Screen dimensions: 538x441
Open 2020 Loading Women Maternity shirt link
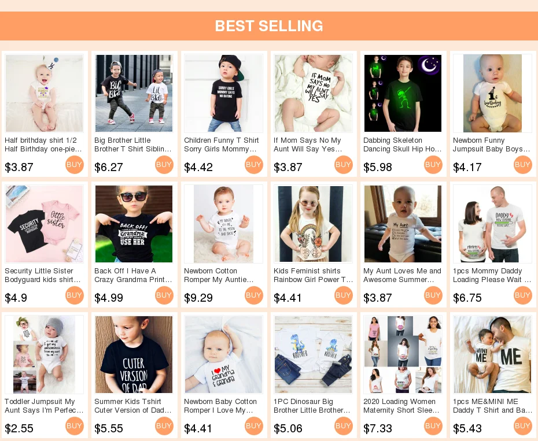(x=401, y=406)
